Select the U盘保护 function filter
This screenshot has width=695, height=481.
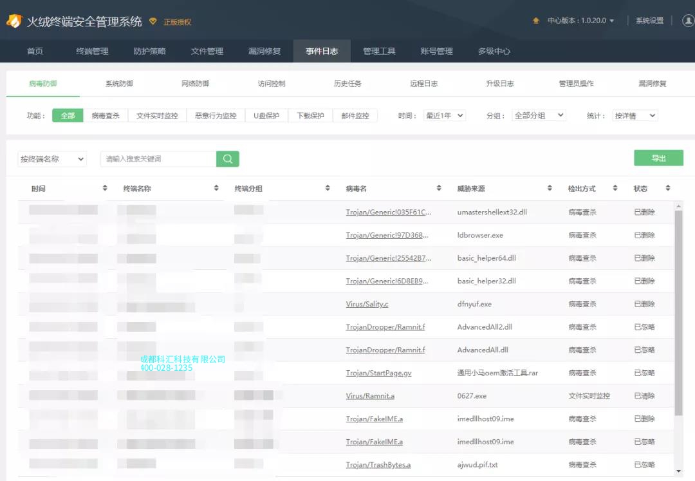[x=266, y=116]
